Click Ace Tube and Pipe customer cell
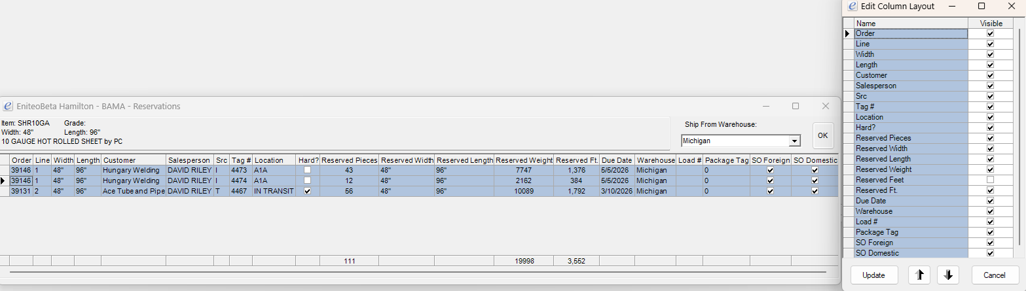Screen dimensions: 1026x291 tap(134, 192)
